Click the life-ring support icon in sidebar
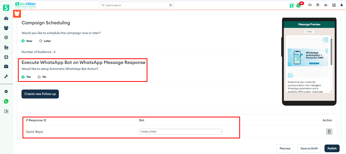The width and height of the screenshot is (346, 154). coord(6,57)
